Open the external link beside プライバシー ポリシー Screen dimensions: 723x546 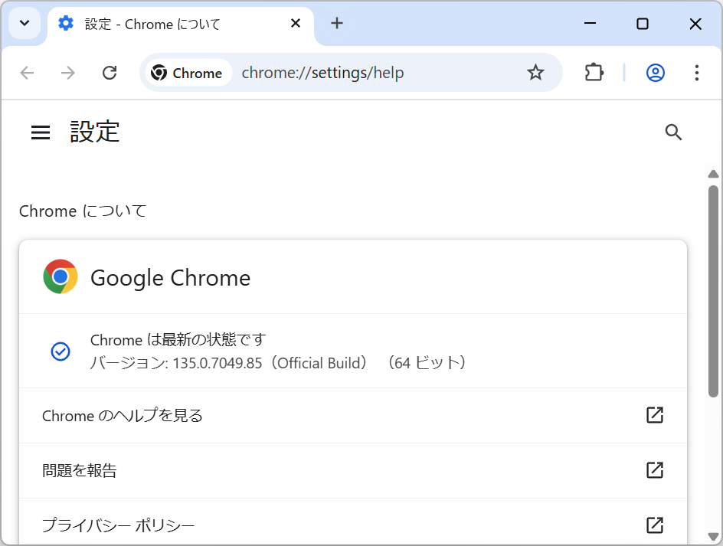pyautogui.click(x=655, y=525)
